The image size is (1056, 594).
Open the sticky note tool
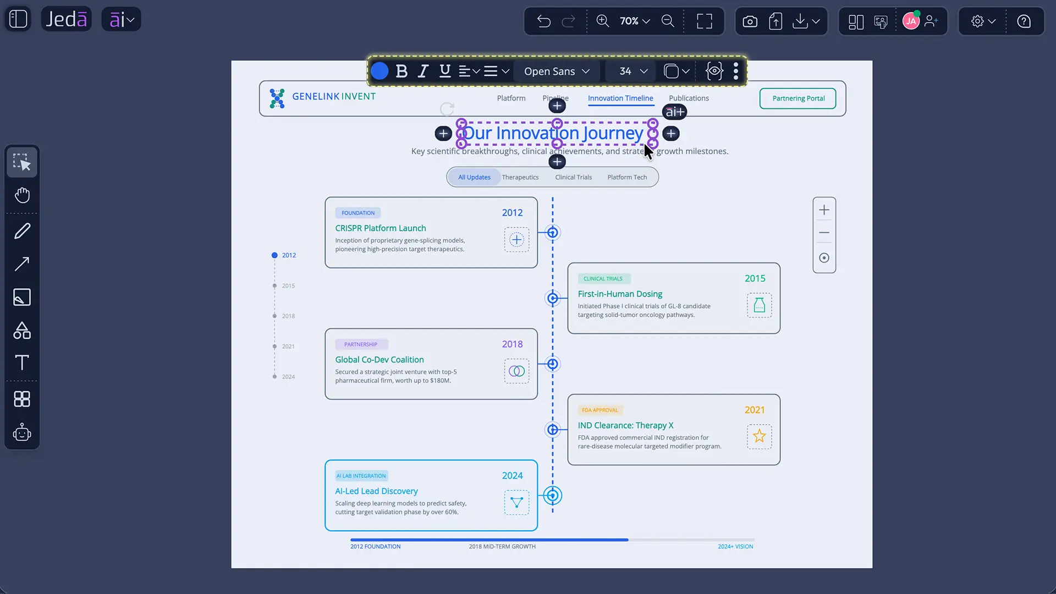pos(22,297)
